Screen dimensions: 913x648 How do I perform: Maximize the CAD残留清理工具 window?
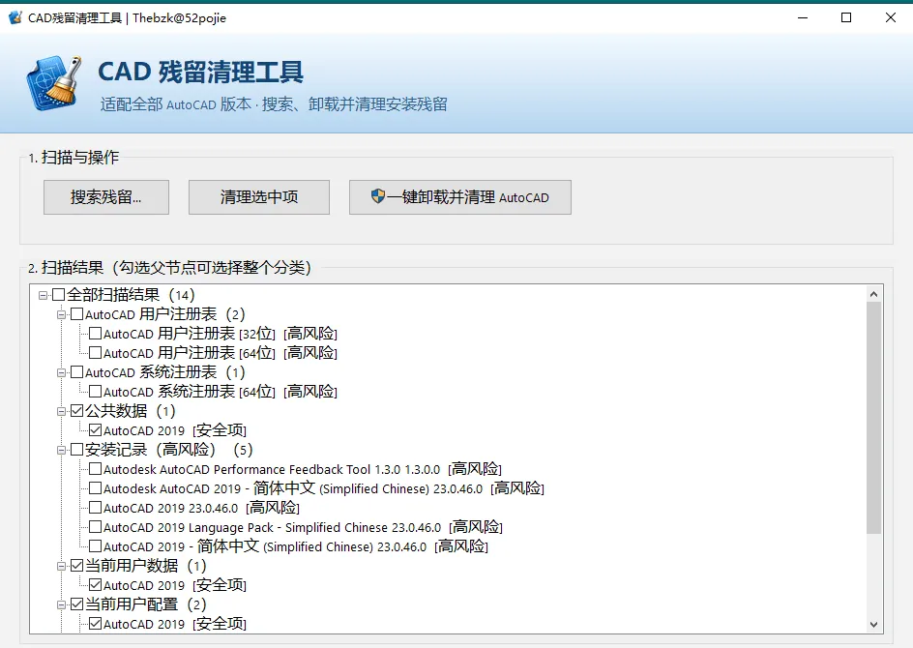pyautogui.click(x=846, y=18)
